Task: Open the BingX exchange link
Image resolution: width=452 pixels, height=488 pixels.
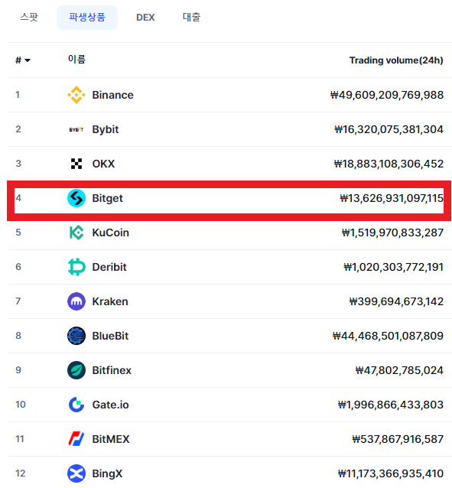Action: [107, 473]
